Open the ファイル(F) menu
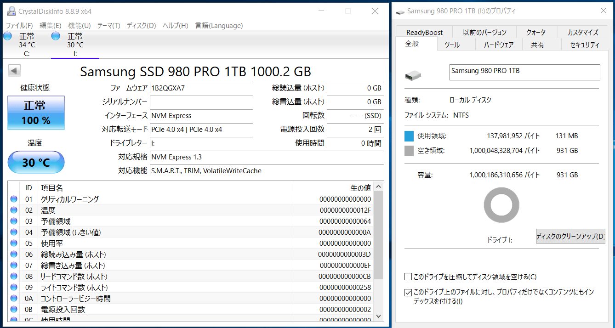Image resolution: width=615 pixels, height=328 pixels. pyautogui.click(x=19, y=26)
